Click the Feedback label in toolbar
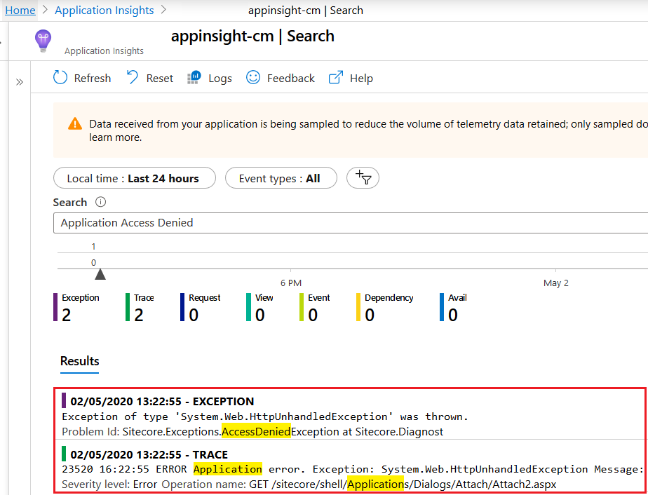This screenshot has width=648, height=495. point(291,78)
